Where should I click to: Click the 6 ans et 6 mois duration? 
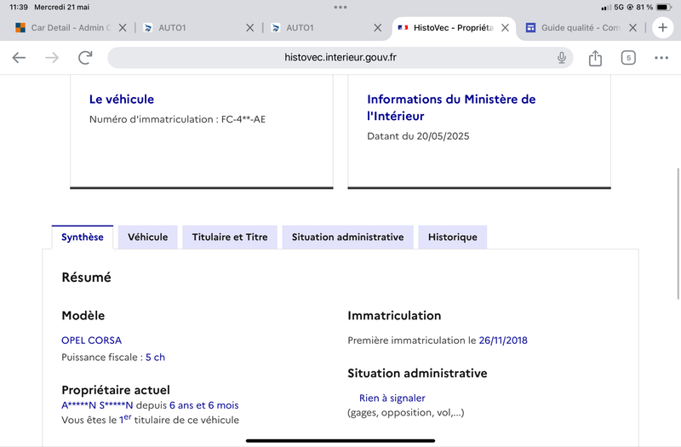coord(204,406)
